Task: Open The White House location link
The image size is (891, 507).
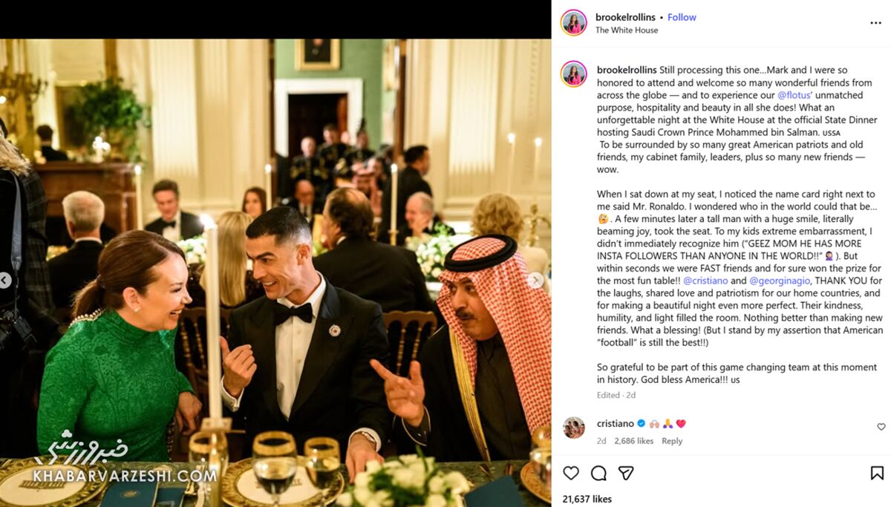Action: [x=627, y=30]
